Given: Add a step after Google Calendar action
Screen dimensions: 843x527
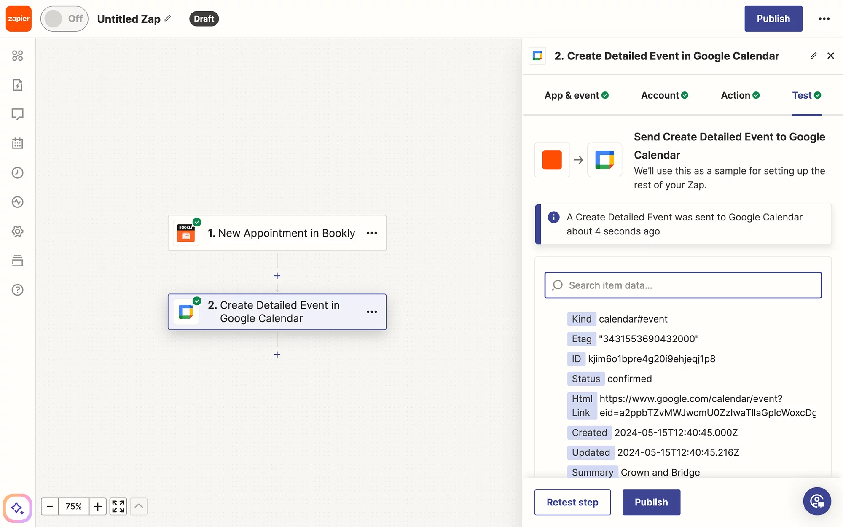Looking at the screenshot, I should [x=277, y=354].
